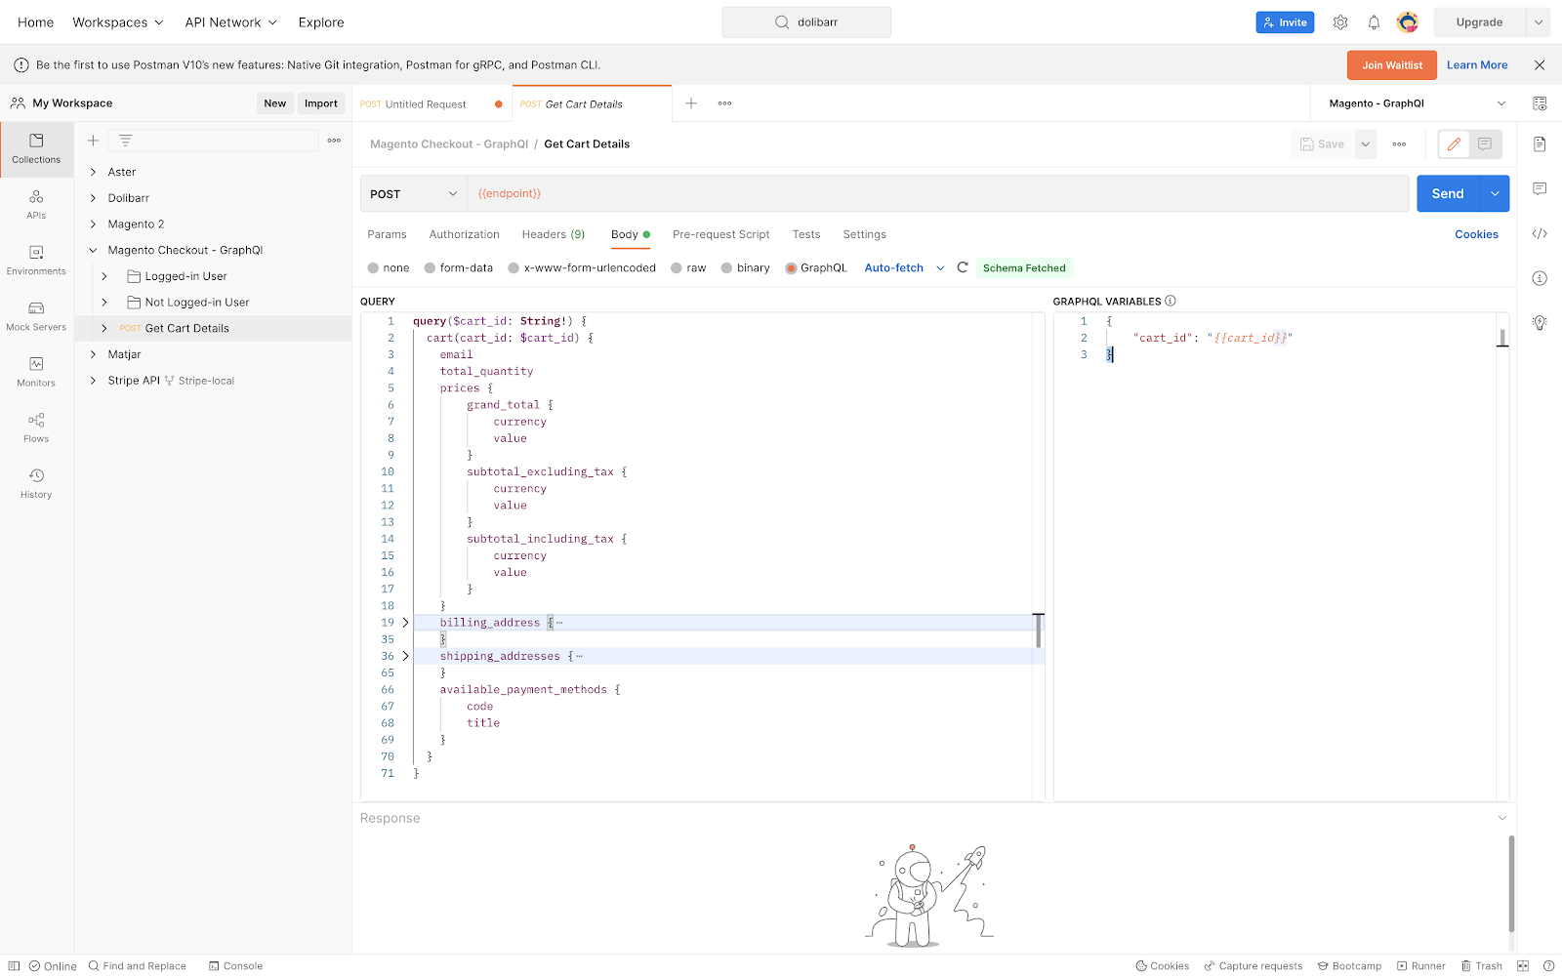Open the user avatar menu
Image resolution: width=1562 pixels, height=977 pixels.
[1407, 22]
